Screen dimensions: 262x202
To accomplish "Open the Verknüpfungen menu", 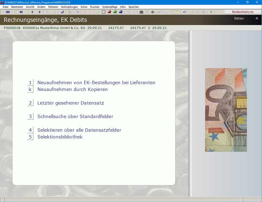I will (x=69, y=7).
